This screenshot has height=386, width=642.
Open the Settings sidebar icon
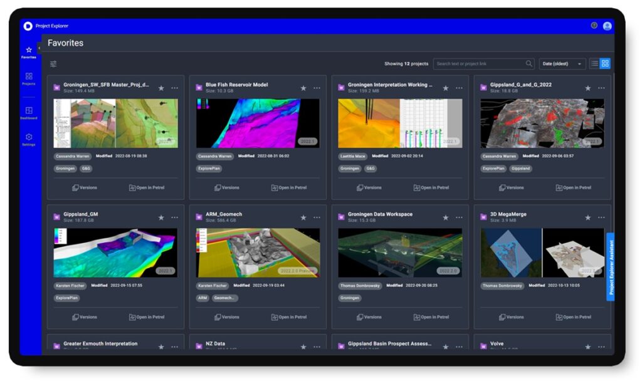coord(29,138)
